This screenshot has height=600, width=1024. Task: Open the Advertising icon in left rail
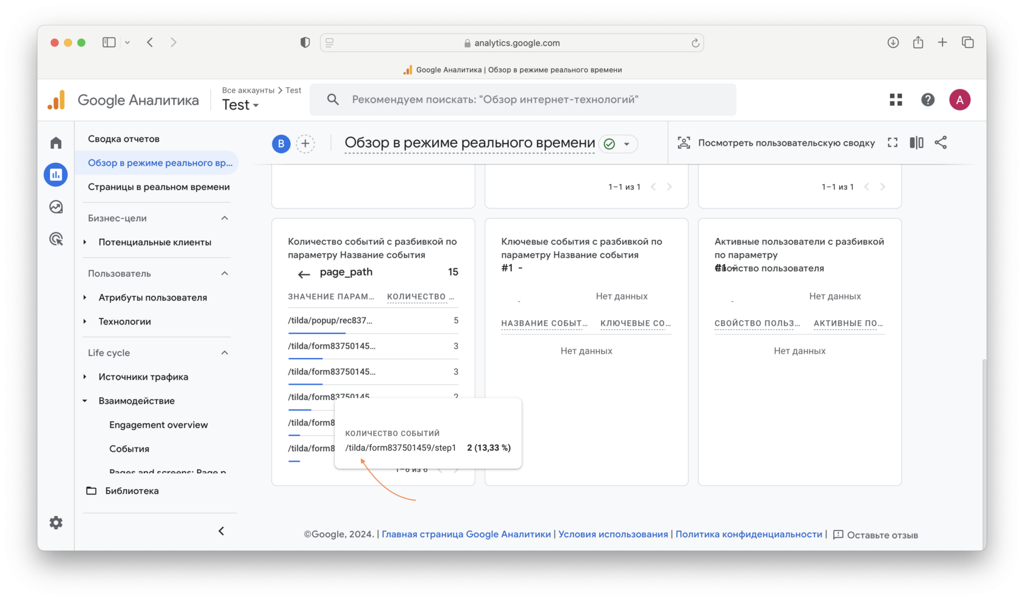(56, 239)
